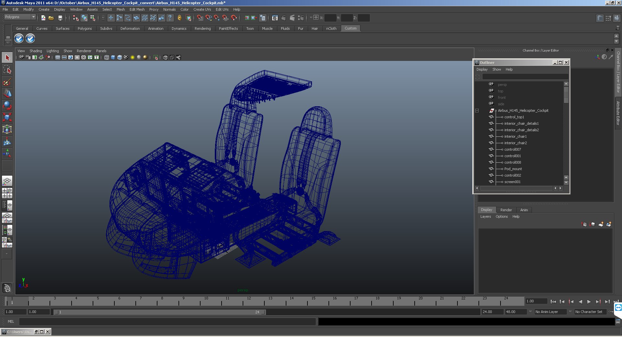Click the Snap to points magnet icon
This screenshot has width=622, height=337.
[x=217, y=18]
